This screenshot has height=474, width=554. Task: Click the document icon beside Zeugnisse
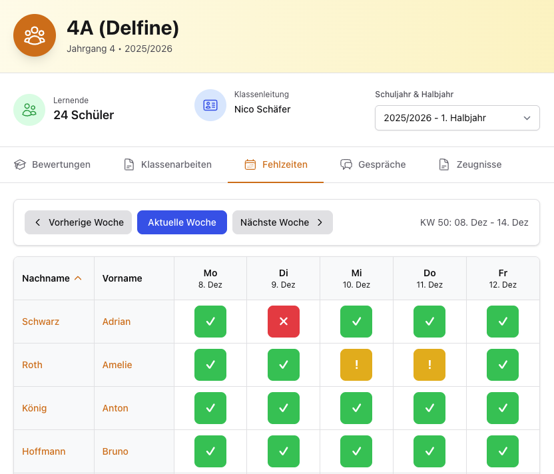click(443, 164)
